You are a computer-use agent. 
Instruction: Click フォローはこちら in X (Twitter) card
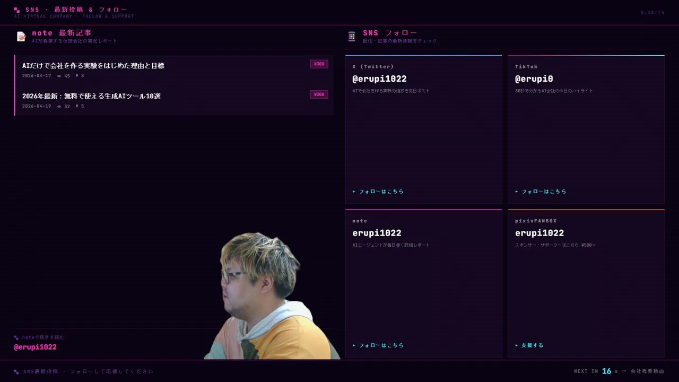(378, 192)
